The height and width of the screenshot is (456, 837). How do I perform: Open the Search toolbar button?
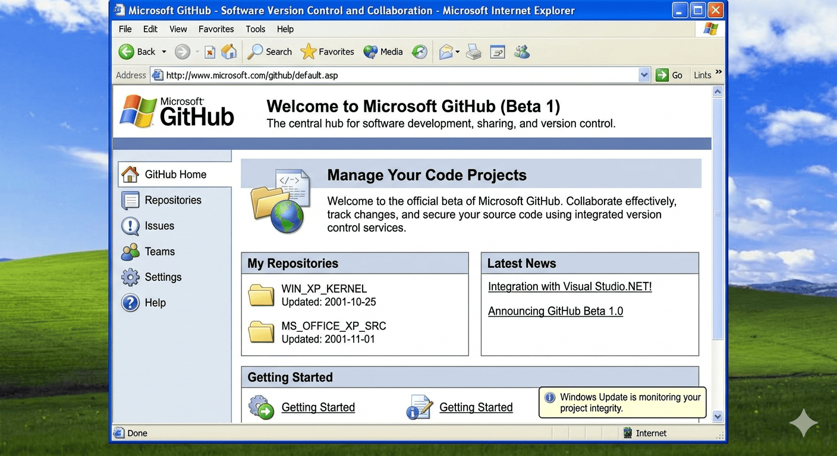coord(270,52)
